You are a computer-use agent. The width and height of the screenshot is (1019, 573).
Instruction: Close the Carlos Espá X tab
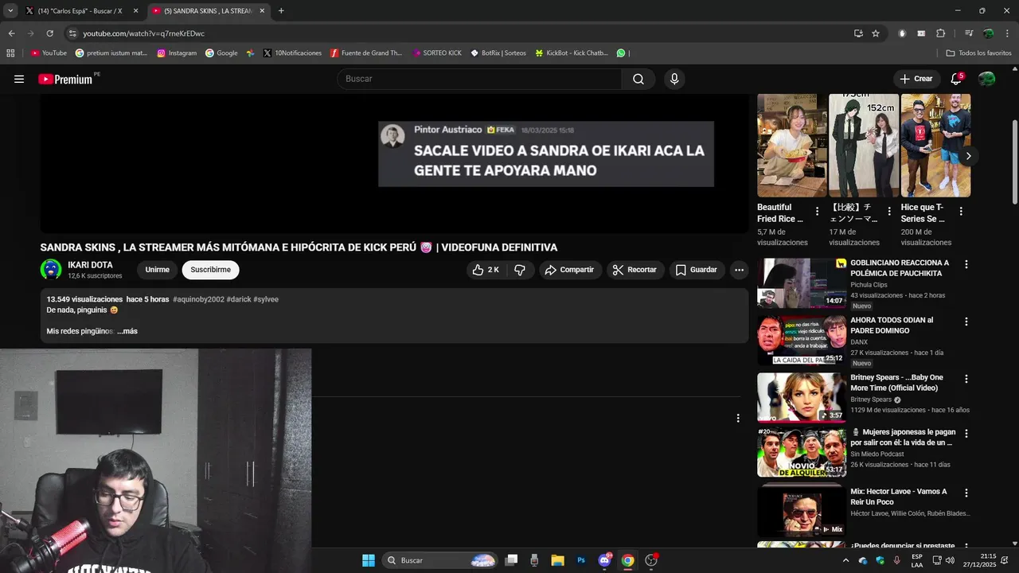[135, 11]
